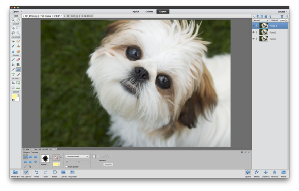Select the Clone Stamp tool
The height and width of the screenshot is (191, 299).
click(19, 46)
